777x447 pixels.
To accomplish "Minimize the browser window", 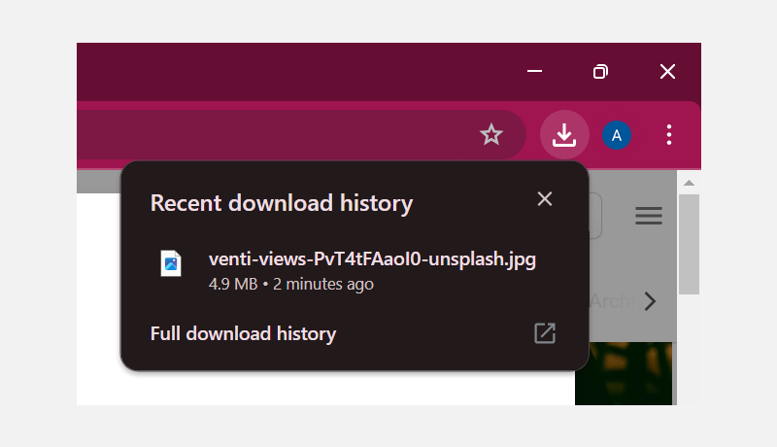I will pyautogui.click(x=534, y=71).
